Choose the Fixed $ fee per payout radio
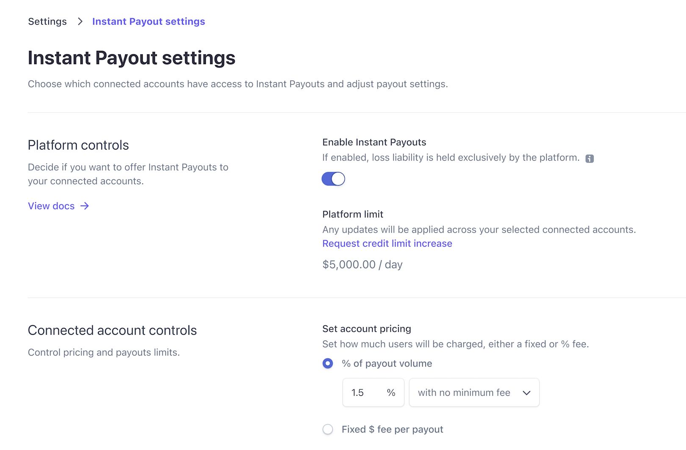The image size is (686, 450). click(x=328, y=429)
